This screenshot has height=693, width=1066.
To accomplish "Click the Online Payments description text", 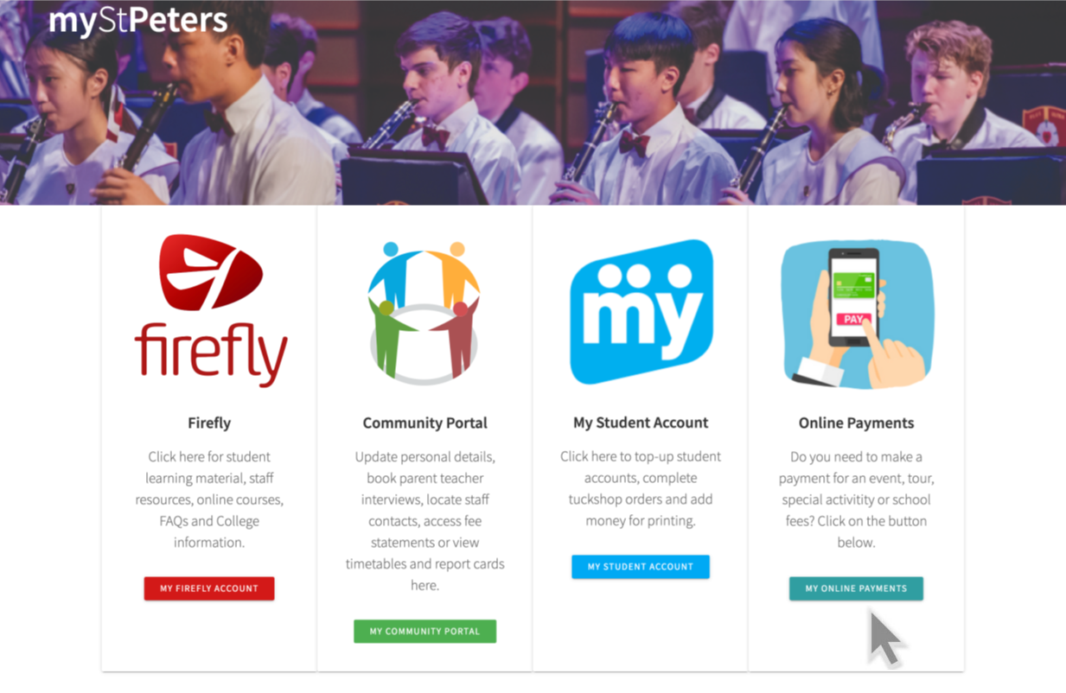I will coord(856,499).
